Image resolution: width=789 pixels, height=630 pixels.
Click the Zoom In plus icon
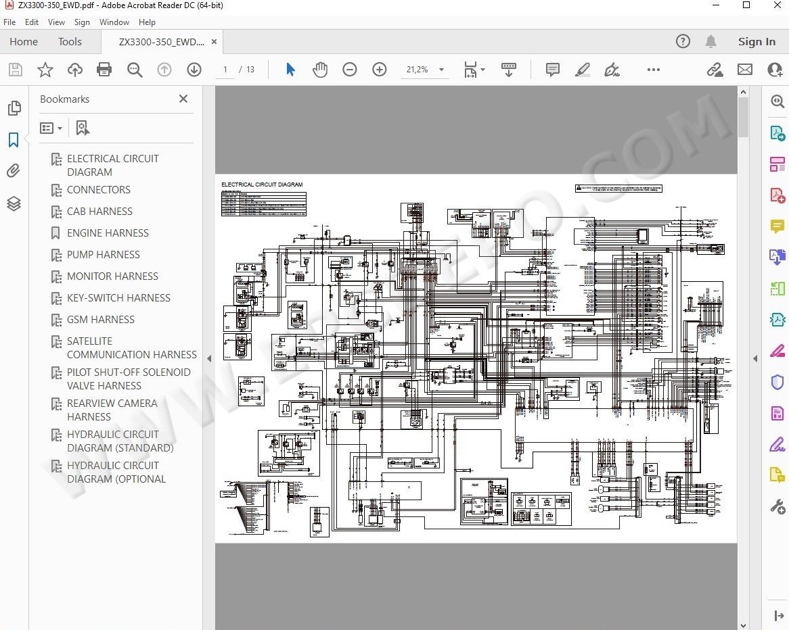click(x=380, y=70)
